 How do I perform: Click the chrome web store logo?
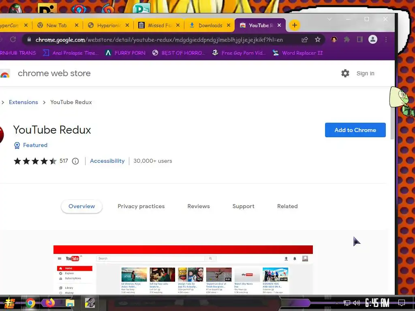[5, 73]
